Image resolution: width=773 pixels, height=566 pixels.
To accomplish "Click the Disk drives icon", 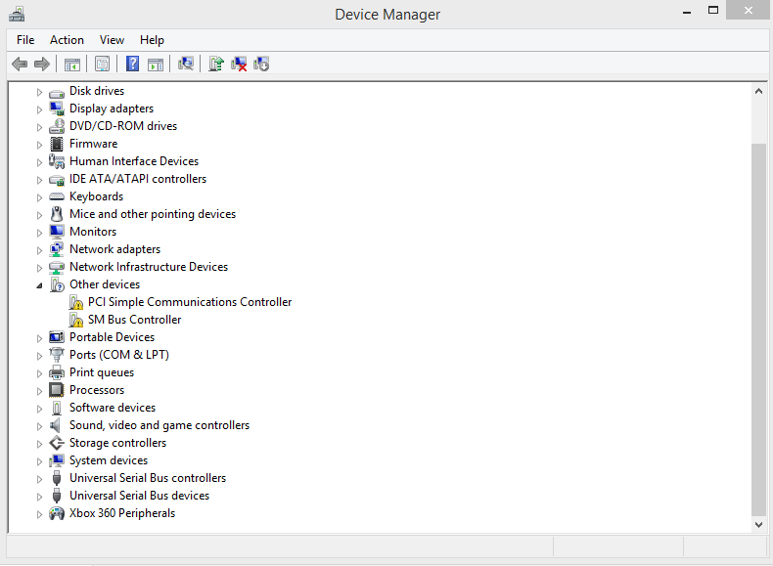I will 57,92.
